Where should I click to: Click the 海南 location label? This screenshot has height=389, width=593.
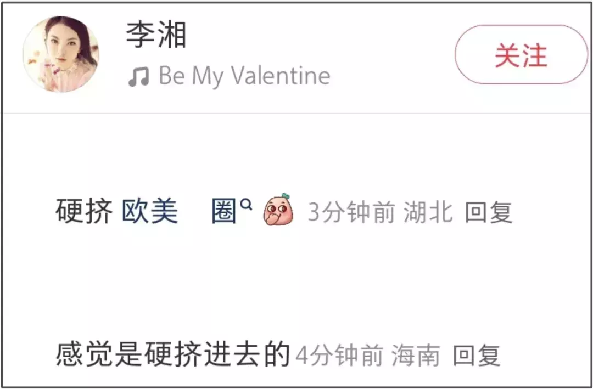(416, 356)
